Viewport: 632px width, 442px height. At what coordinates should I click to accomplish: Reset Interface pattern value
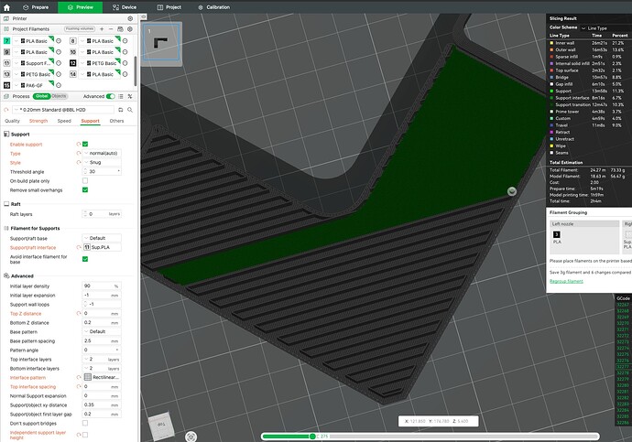tap(79, 377)
